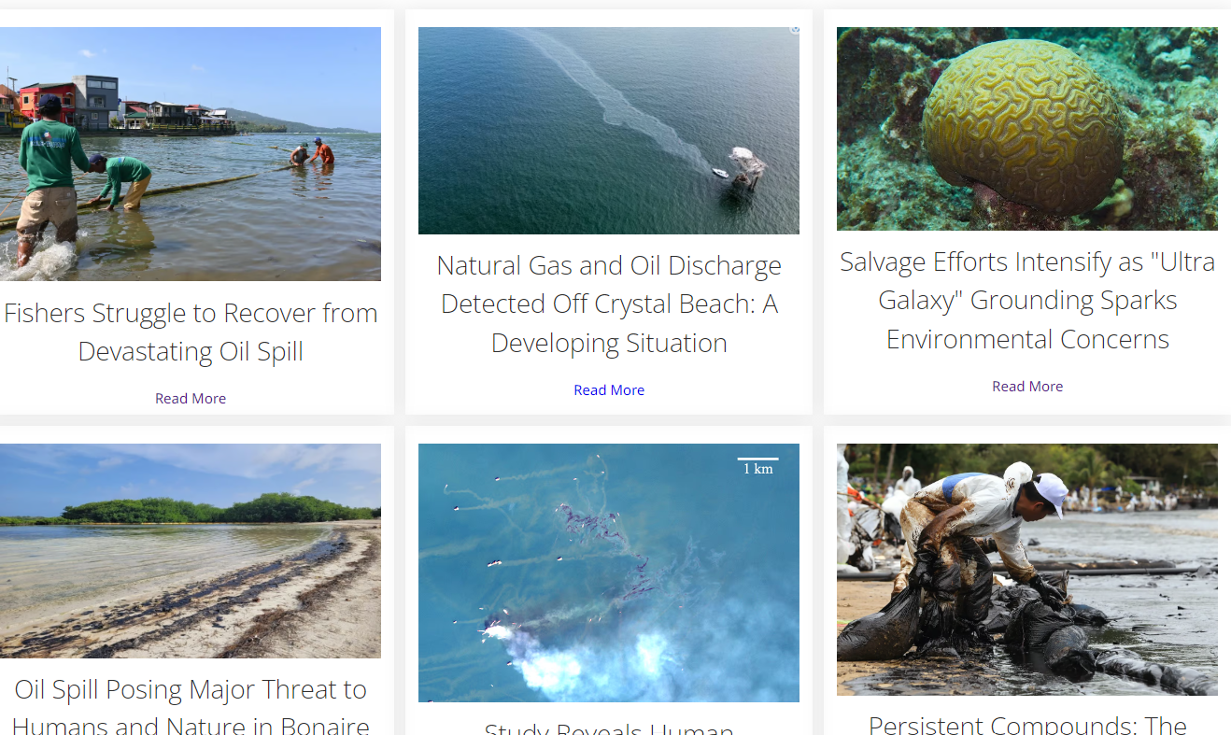This screenshot has height=735, width=1231.
Task: Click the small white boat in aerial photo
Action: coord(720,173)
